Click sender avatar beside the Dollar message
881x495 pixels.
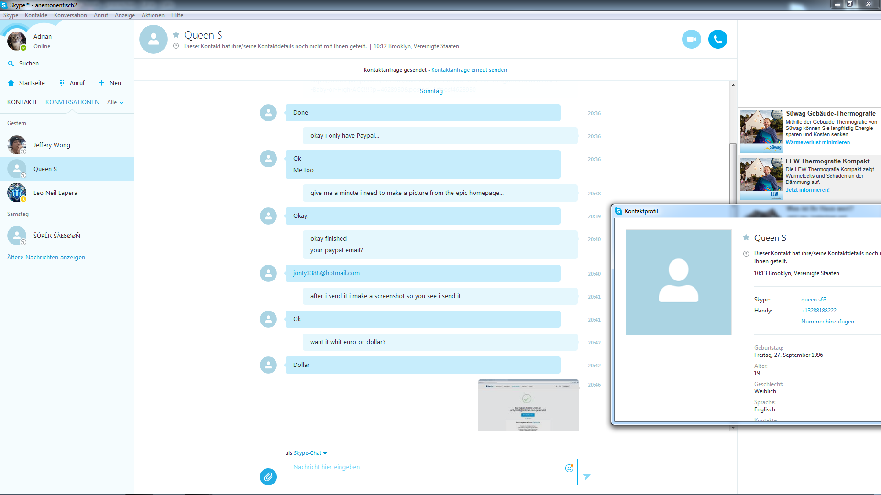pos(268,365)
